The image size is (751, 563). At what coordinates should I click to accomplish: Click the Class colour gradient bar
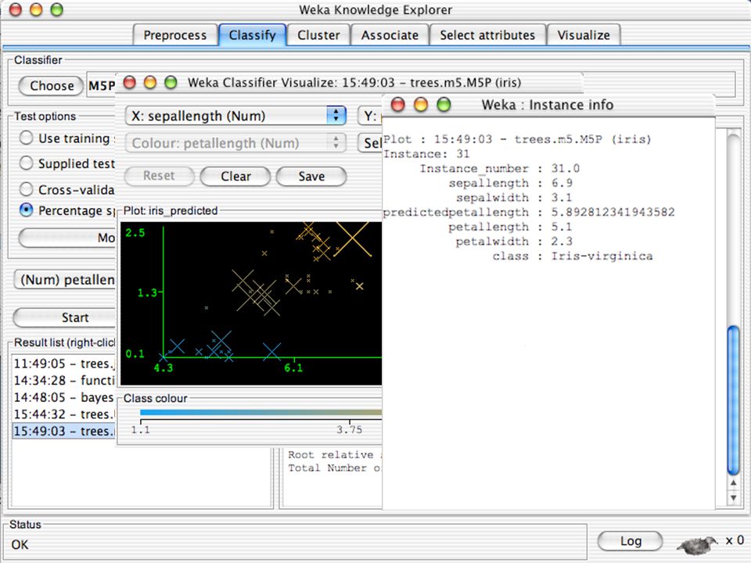[261, 412]
